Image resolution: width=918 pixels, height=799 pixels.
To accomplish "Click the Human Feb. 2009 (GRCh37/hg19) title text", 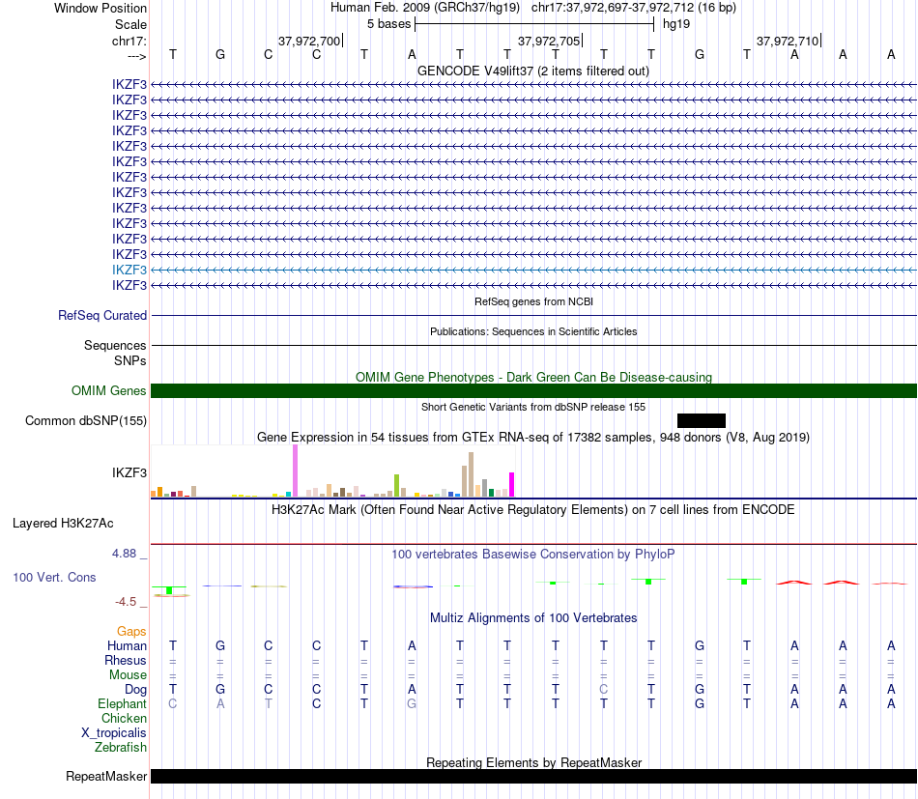I will click(x=425, y=8).
